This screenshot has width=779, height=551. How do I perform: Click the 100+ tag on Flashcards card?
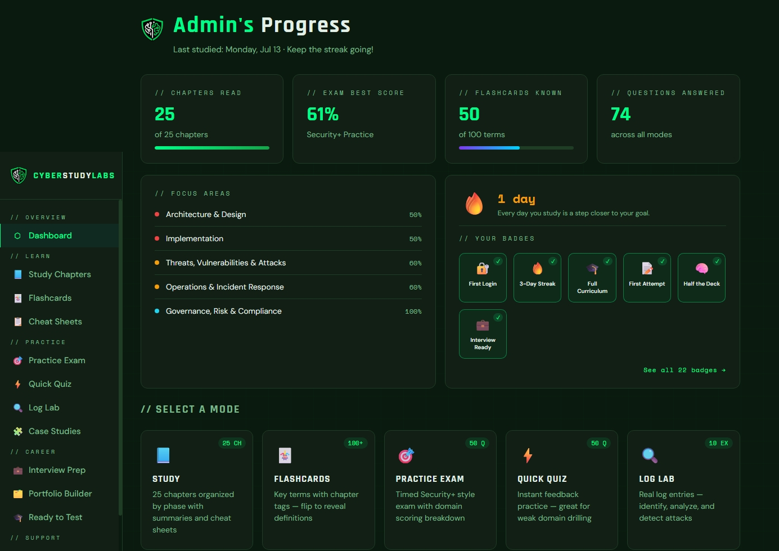pyautogui.click(x=355, y=443)
